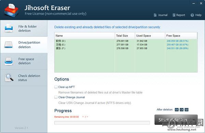Image resolution: width=205 pixels, height=133 pixels.
Task: Sort by the Total Size column header
Action: click(x=125, y=35)
